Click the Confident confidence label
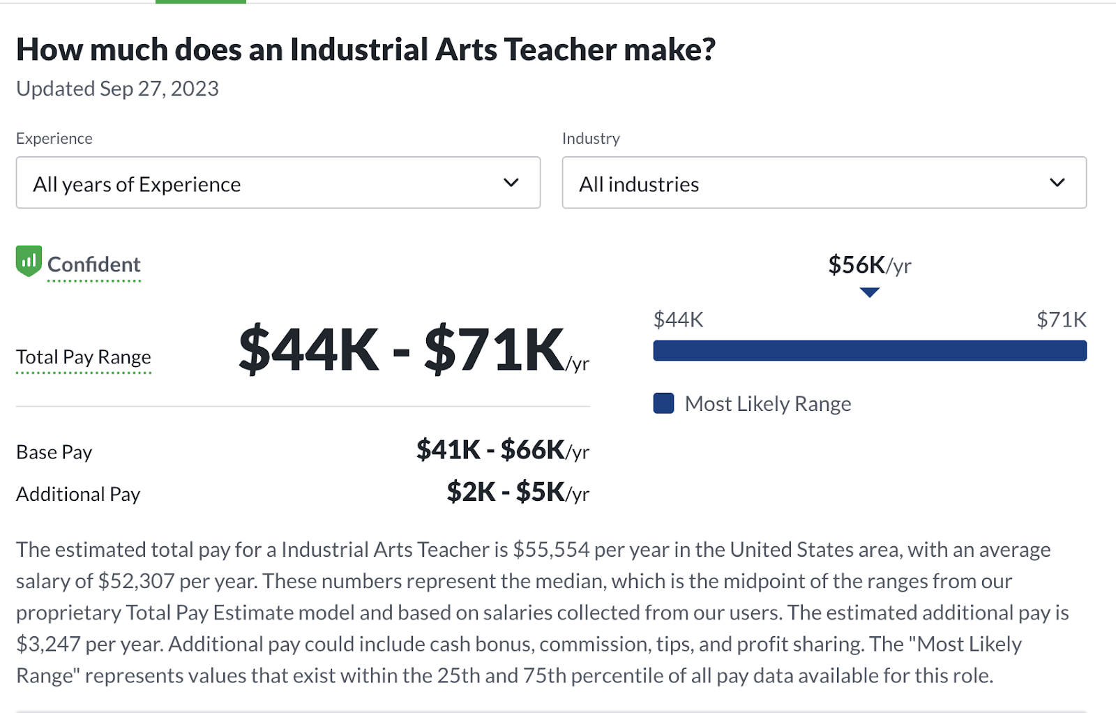1116x713 pixels. (x=94, y=265)
